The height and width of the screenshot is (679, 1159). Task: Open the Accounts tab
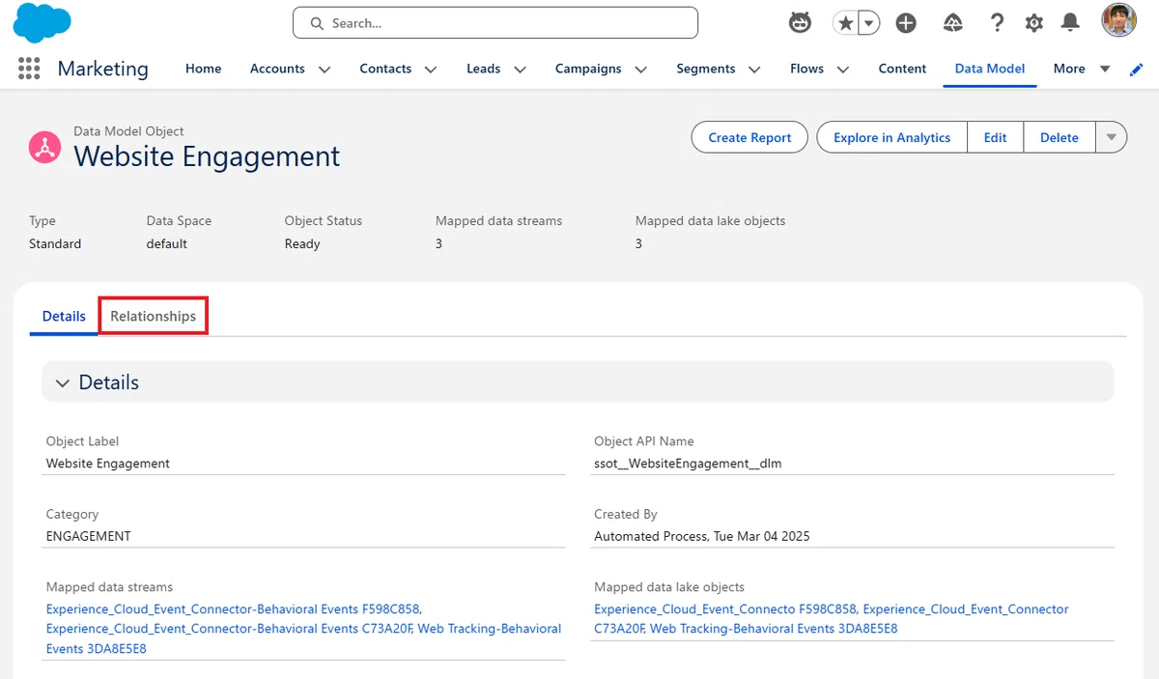pyautogui.click(x=277, y=69)
